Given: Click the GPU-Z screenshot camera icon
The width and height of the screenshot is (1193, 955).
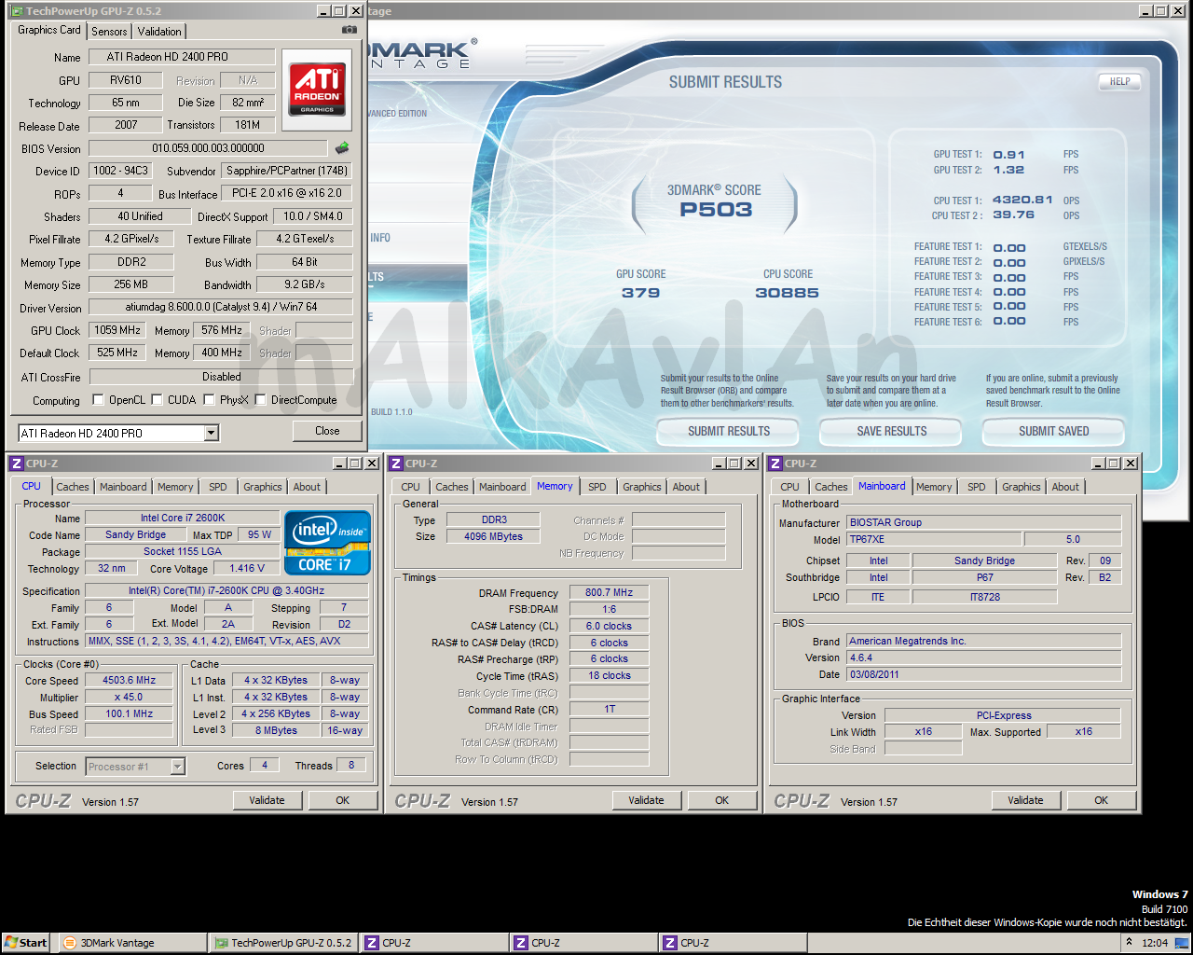Looking at the screenshot, I should tap(350, 30).
